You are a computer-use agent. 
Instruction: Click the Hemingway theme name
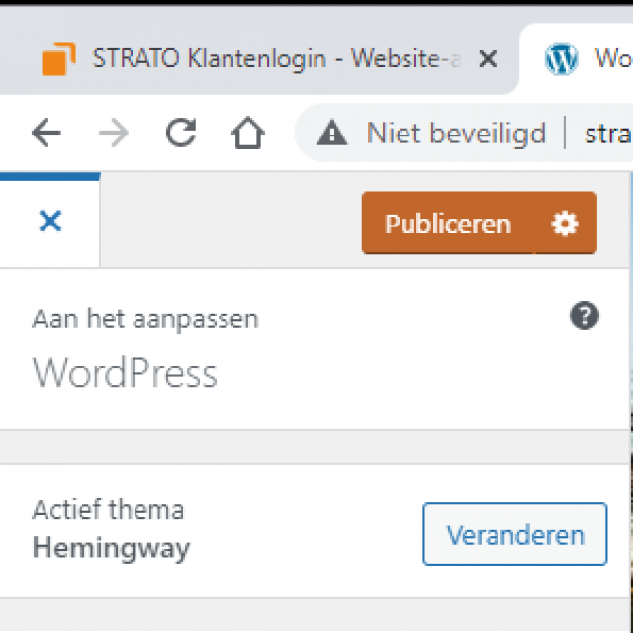[111, 549]
